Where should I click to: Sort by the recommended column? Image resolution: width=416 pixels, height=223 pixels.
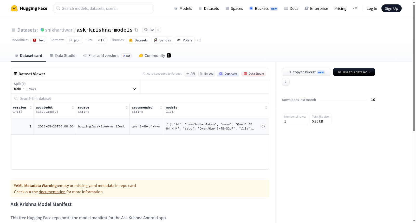[x=161, y=107]
